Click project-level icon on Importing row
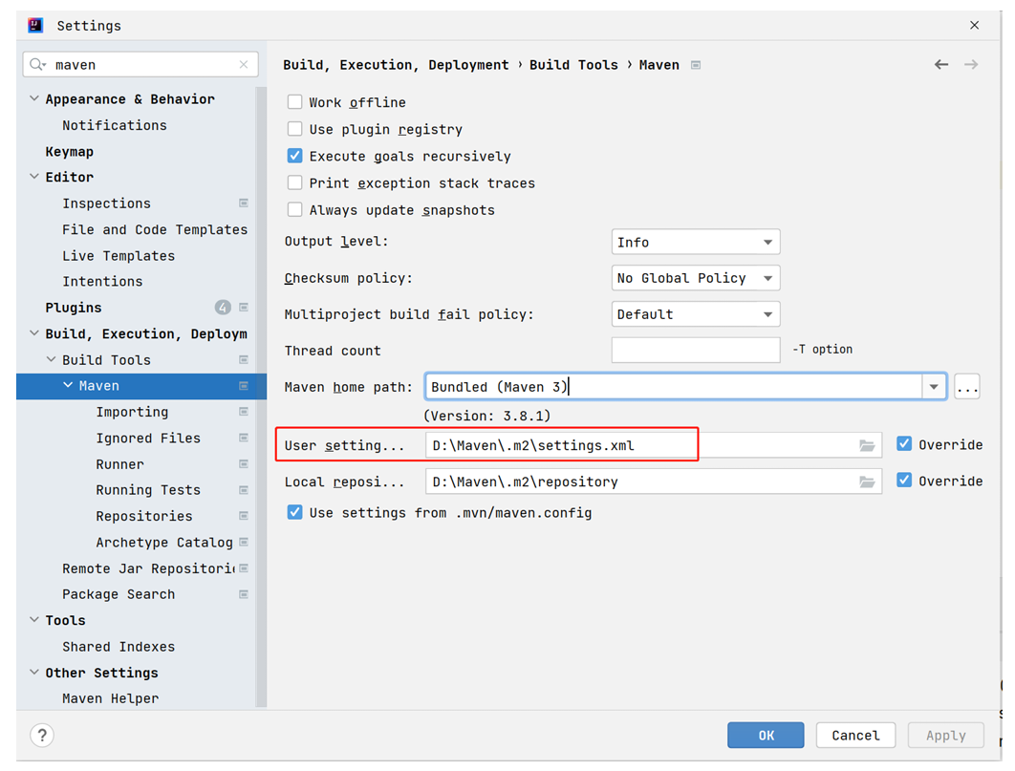The width and height of the screenshot is (1015, 771). coord(244,412)
